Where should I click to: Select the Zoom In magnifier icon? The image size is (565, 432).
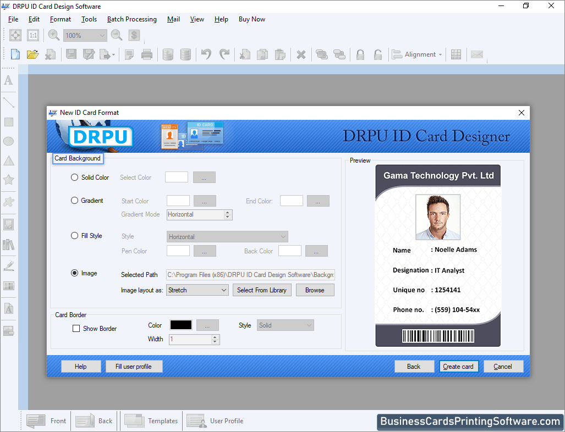coord(53,35)
